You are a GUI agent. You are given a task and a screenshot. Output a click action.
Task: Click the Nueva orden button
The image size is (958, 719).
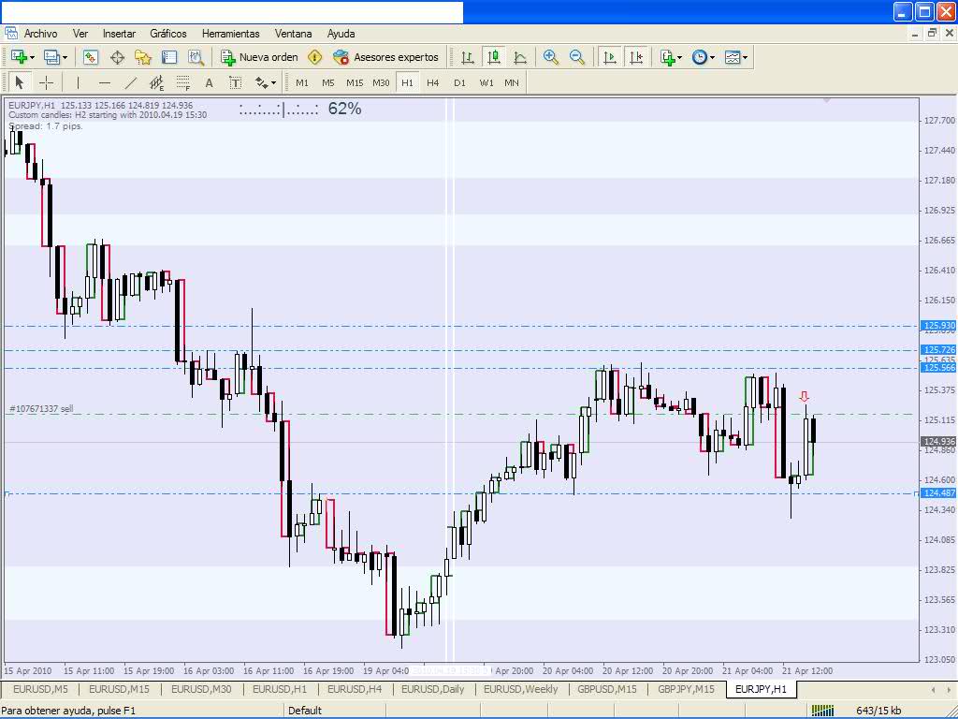[260, 57]
